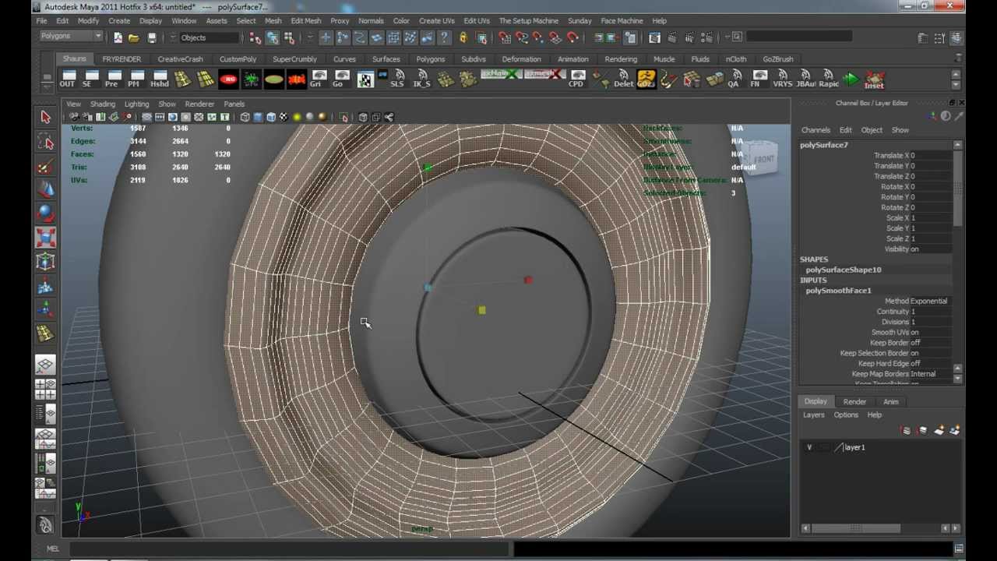Expand the polySurfaceShape10 shape node
The image size is (997, 561).
844,270
